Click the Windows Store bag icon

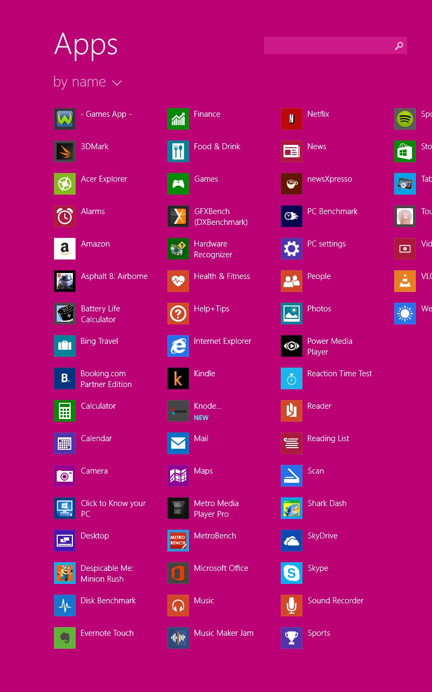point(405,151)
